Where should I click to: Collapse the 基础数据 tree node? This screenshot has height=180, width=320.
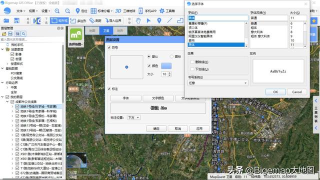coord(2,68)
